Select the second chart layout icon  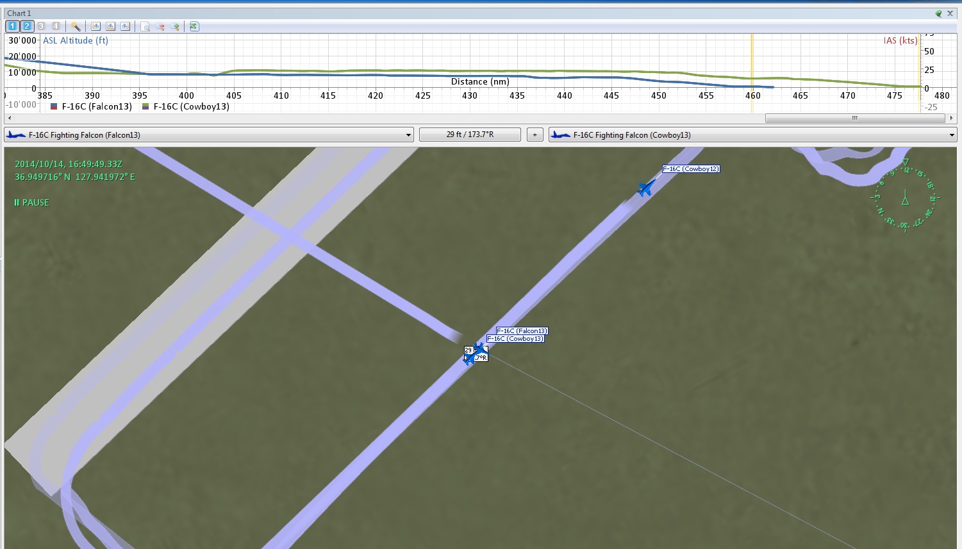point(110,26)
